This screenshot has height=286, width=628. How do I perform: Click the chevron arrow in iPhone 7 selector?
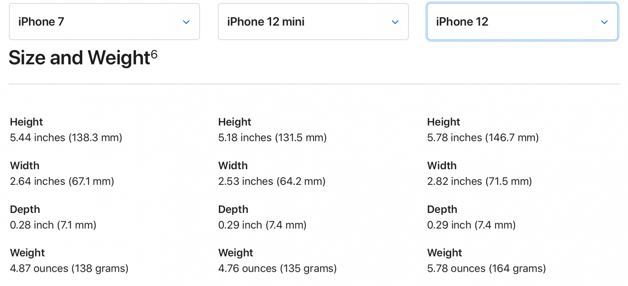pos(186,22)
